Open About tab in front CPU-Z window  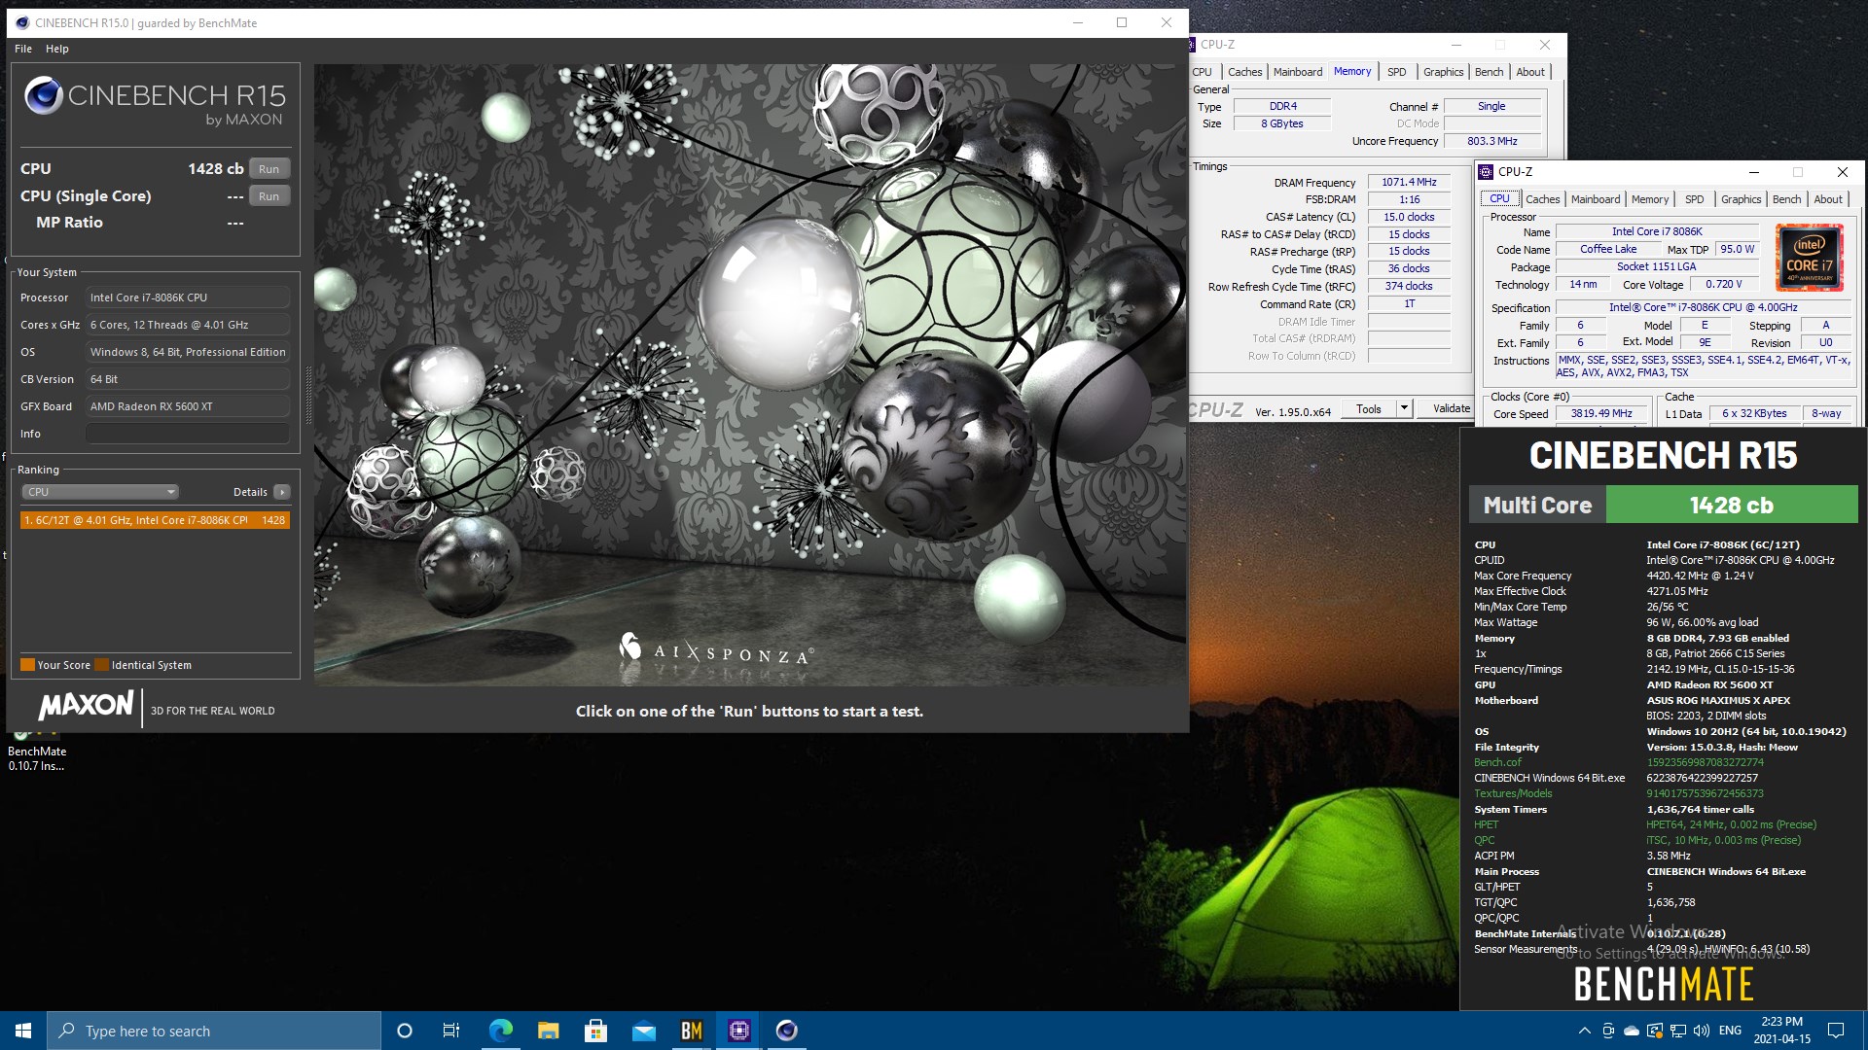point(1828,199)
